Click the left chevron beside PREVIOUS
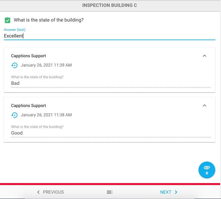221x199 pixels. click(38, 192)
